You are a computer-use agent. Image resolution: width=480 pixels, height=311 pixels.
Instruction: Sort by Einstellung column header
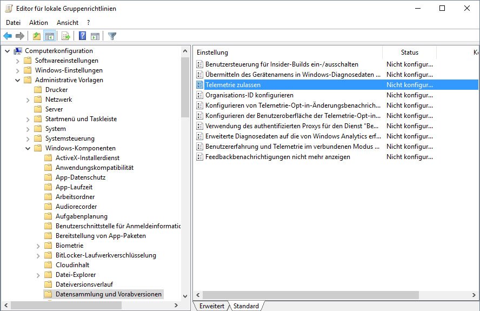click(x=288, y=52)
